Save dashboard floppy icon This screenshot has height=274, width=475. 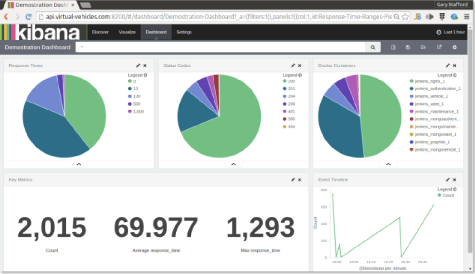408,47
